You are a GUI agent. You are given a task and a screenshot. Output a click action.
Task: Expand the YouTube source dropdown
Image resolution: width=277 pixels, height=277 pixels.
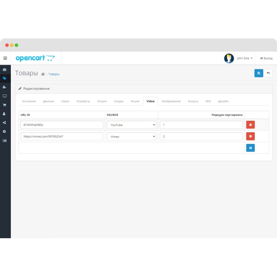click(131, 125)
